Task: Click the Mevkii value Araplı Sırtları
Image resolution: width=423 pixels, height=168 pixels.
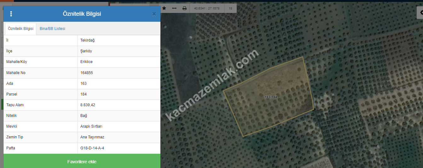Action: pos(91,126)
